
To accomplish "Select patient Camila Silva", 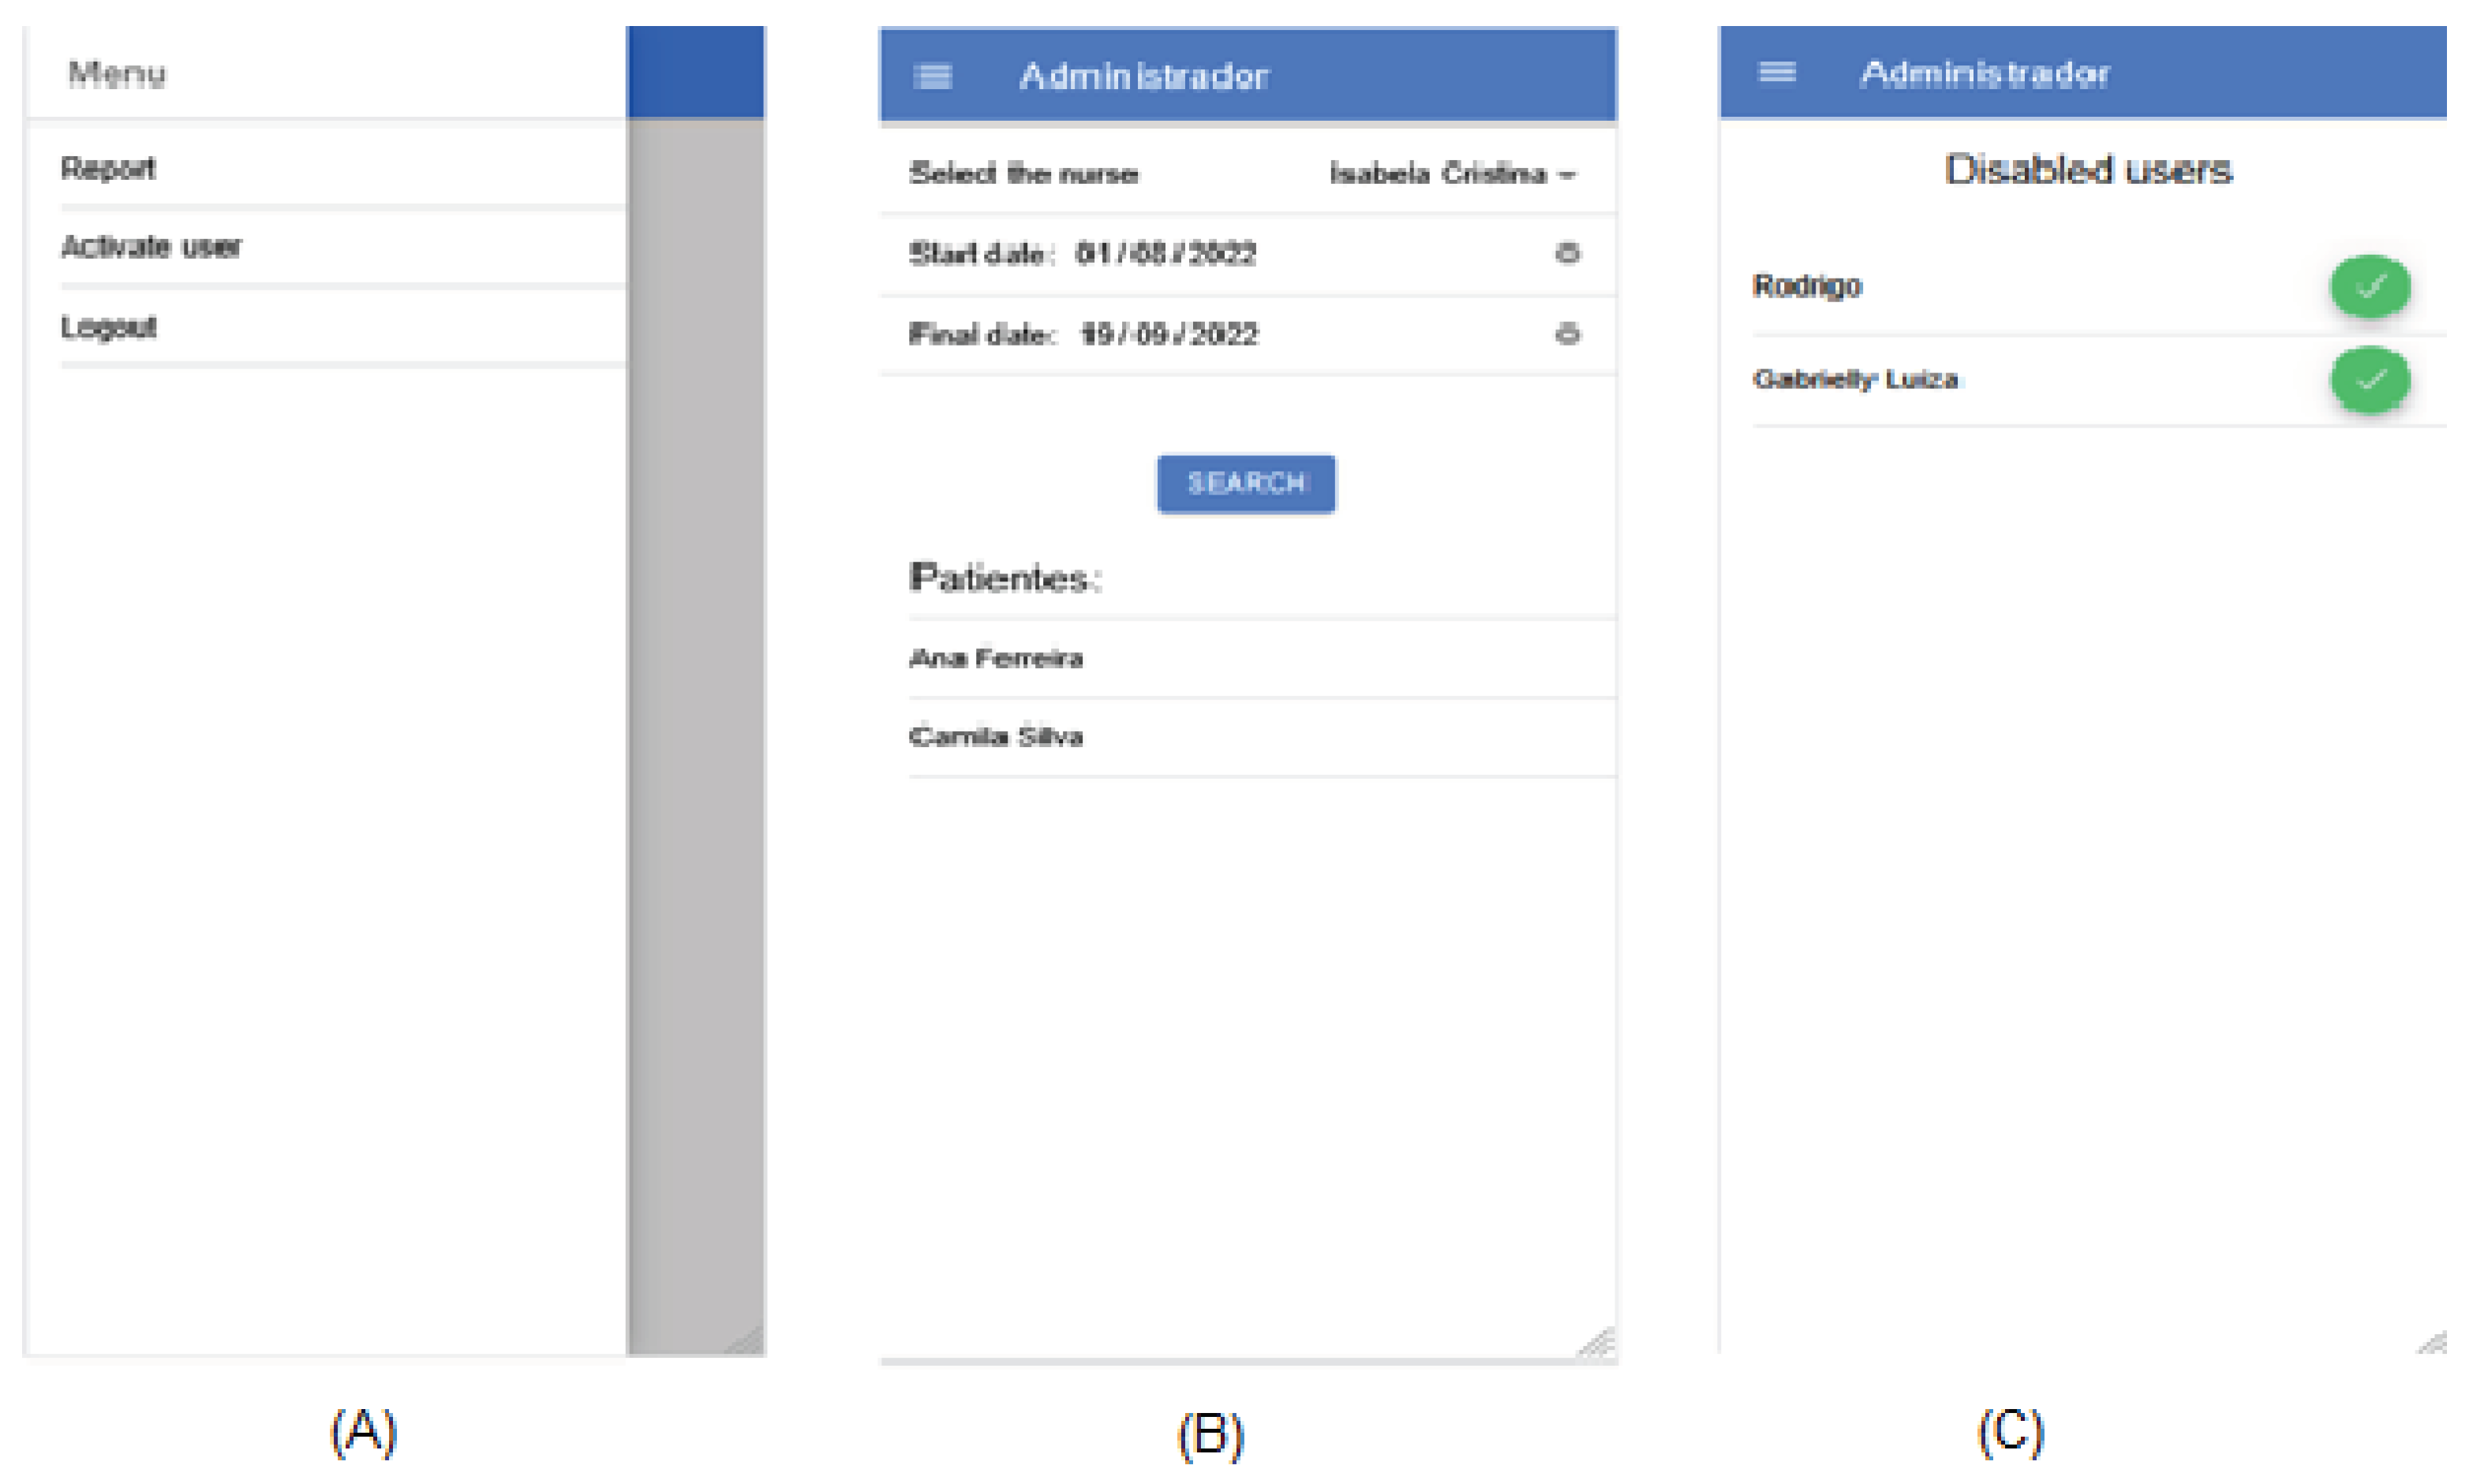I will (x=995, y=737).
